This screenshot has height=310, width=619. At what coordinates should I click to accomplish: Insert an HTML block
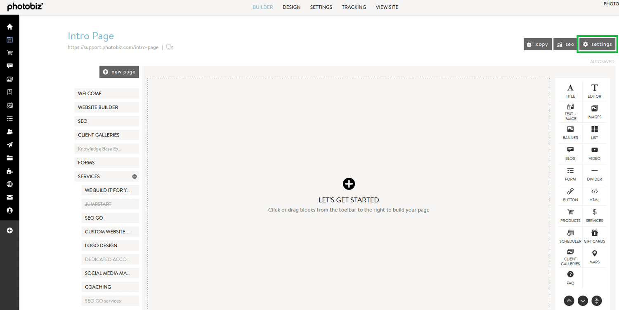tap(594, 195)
